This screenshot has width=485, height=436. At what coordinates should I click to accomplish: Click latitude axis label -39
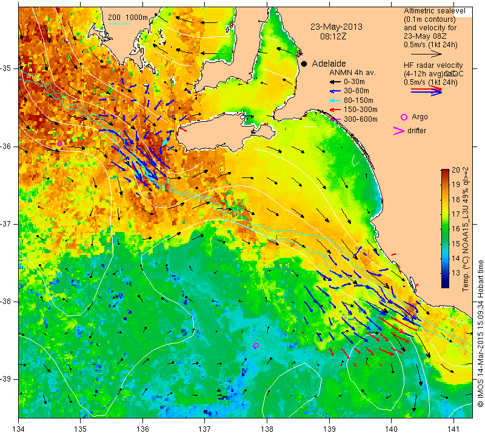(x=6, y=379)
